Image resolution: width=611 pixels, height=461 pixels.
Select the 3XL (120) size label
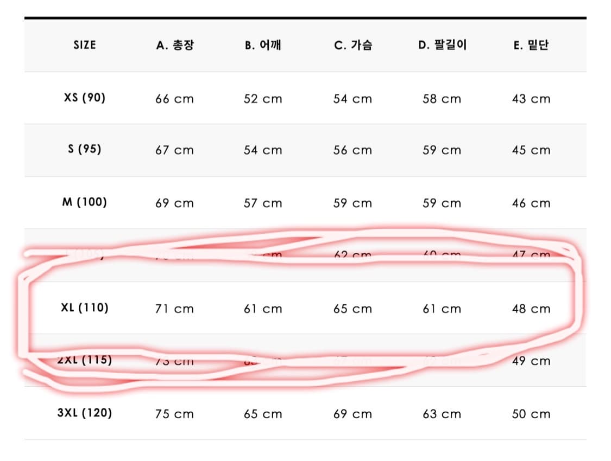pos(84,413)
